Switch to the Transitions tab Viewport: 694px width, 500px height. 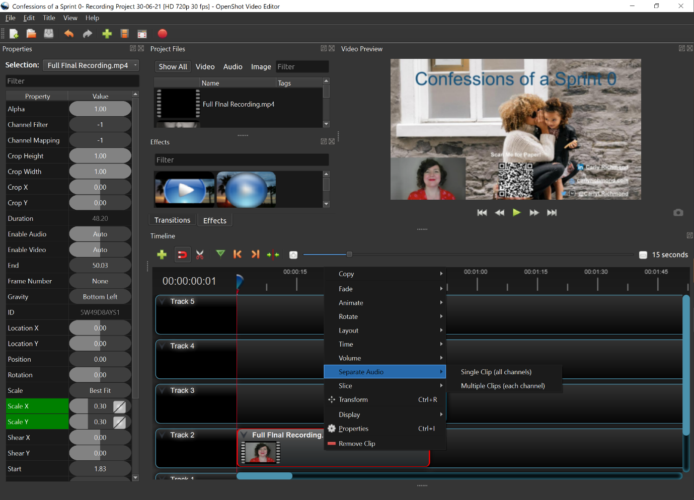172,220
